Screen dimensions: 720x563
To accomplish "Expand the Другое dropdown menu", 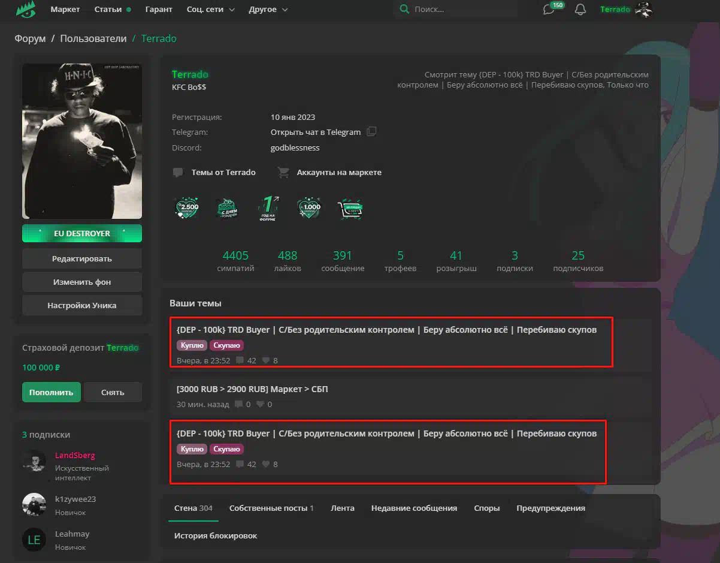I will coord(268,10).
